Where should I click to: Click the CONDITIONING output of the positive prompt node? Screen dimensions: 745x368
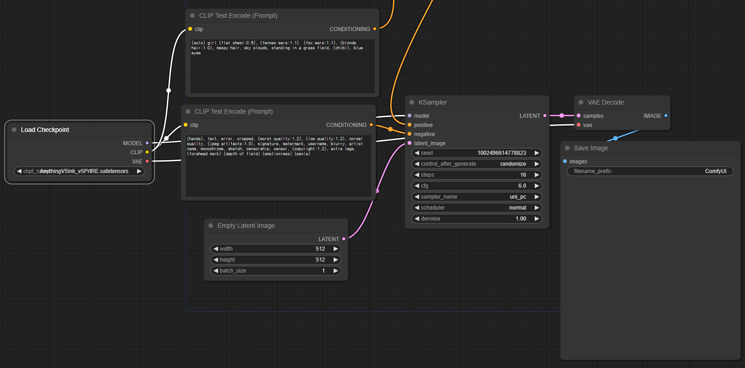[x=375, y=29]
